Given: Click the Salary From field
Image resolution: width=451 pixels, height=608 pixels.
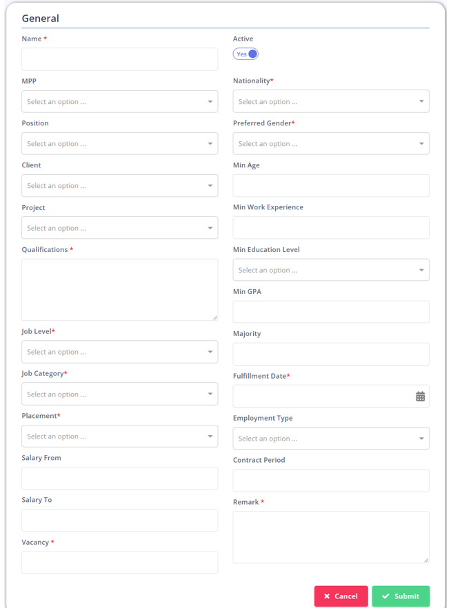Looking at the screenshot, I should pos(119,478).
